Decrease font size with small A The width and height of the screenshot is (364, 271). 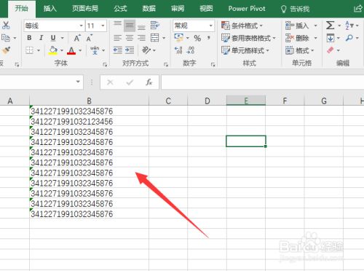[x=89, y=38]
